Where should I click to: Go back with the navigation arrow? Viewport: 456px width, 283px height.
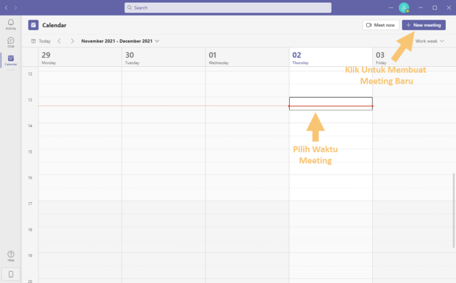pos(6,8)
